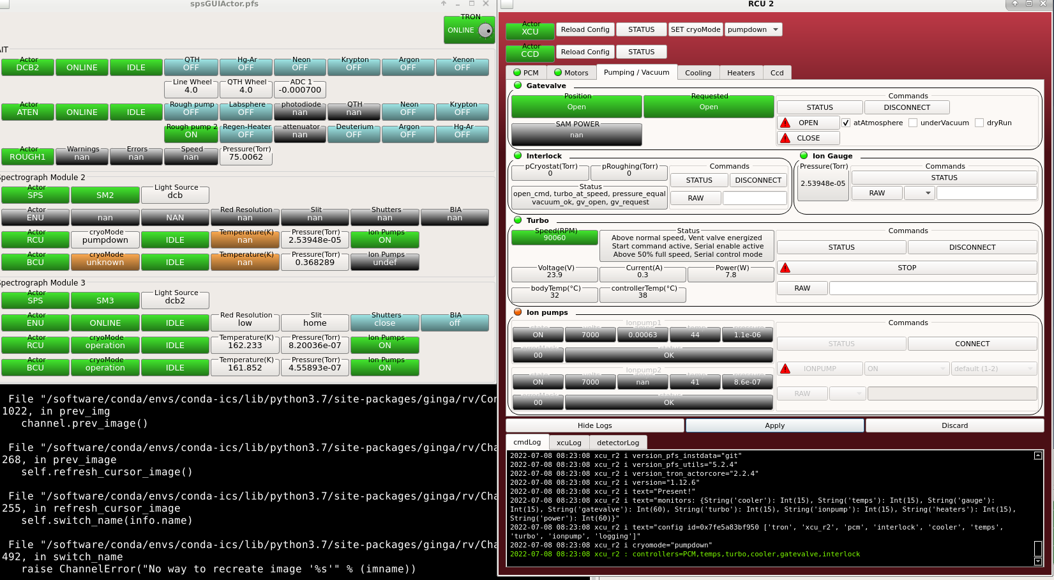
Task: Turn the TRON ONLINE dial knob
Action: (485, 30)
